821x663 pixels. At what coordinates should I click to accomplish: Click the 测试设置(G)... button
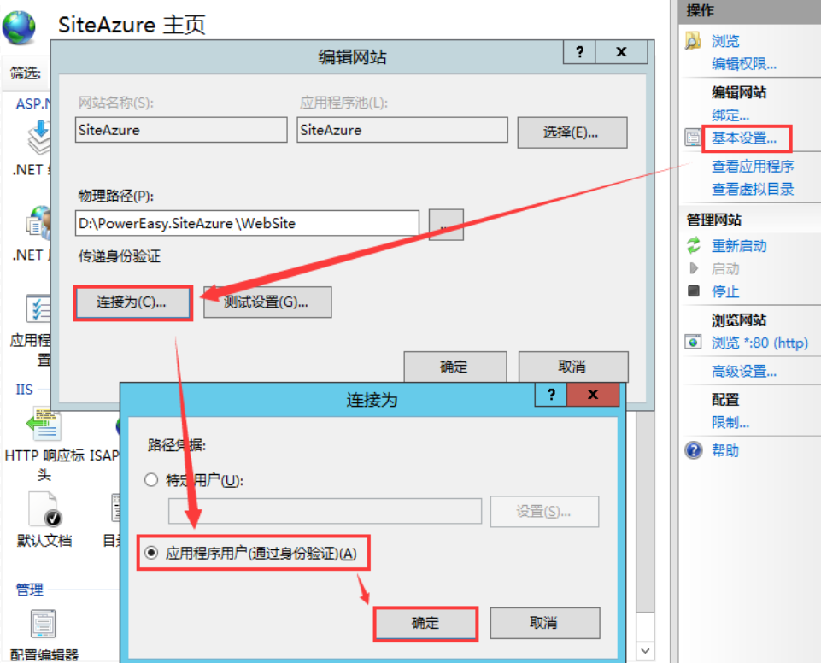267,302
